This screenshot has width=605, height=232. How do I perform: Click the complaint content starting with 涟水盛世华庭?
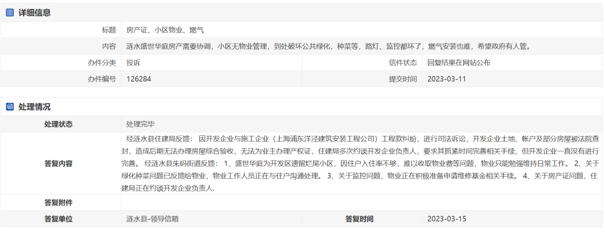click(x=328, y=46)
